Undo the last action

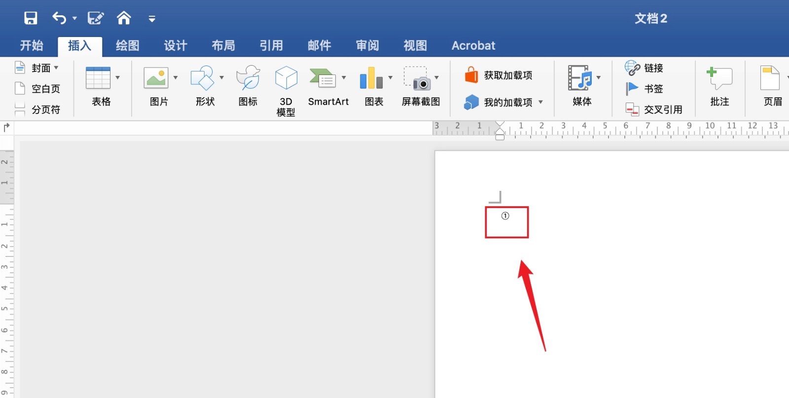59,18
